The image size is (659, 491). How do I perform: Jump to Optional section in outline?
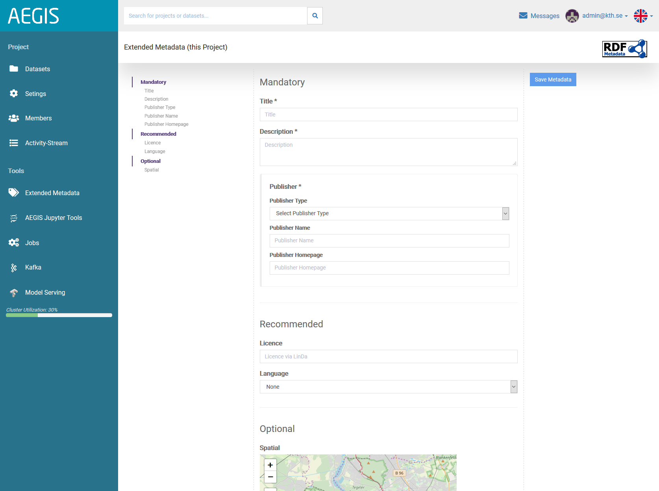click(150, 161)
